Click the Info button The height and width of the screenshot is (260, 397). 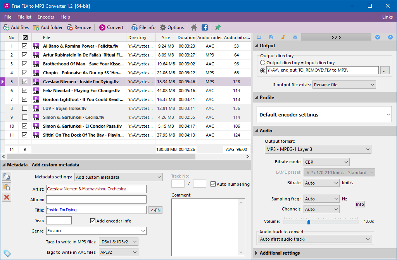coord(359,204)
